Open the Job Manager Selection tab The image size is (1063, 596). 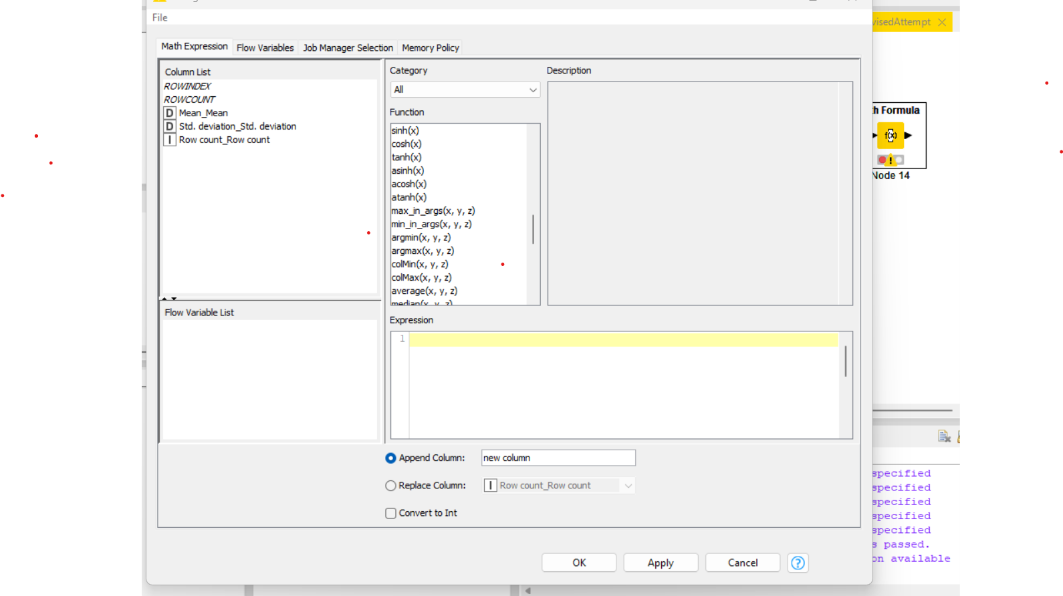tap(348, 48)
